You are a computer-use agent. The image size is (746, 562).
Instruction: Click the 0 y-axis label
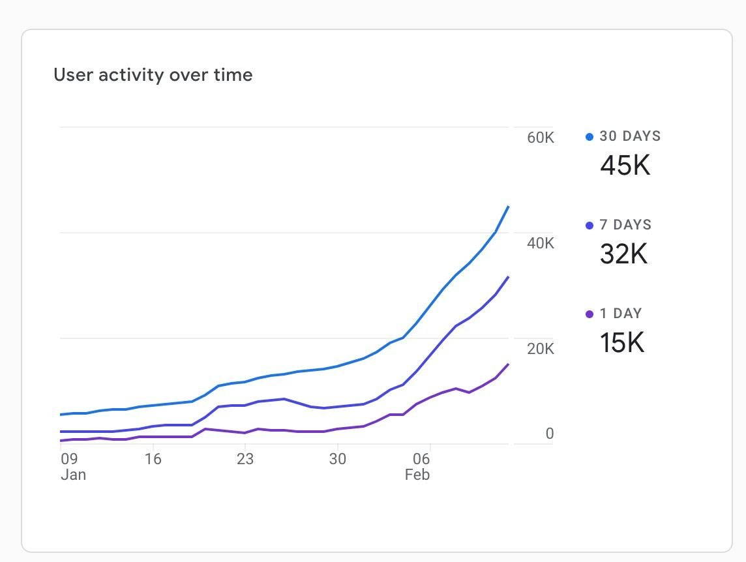tap(550, 434)
